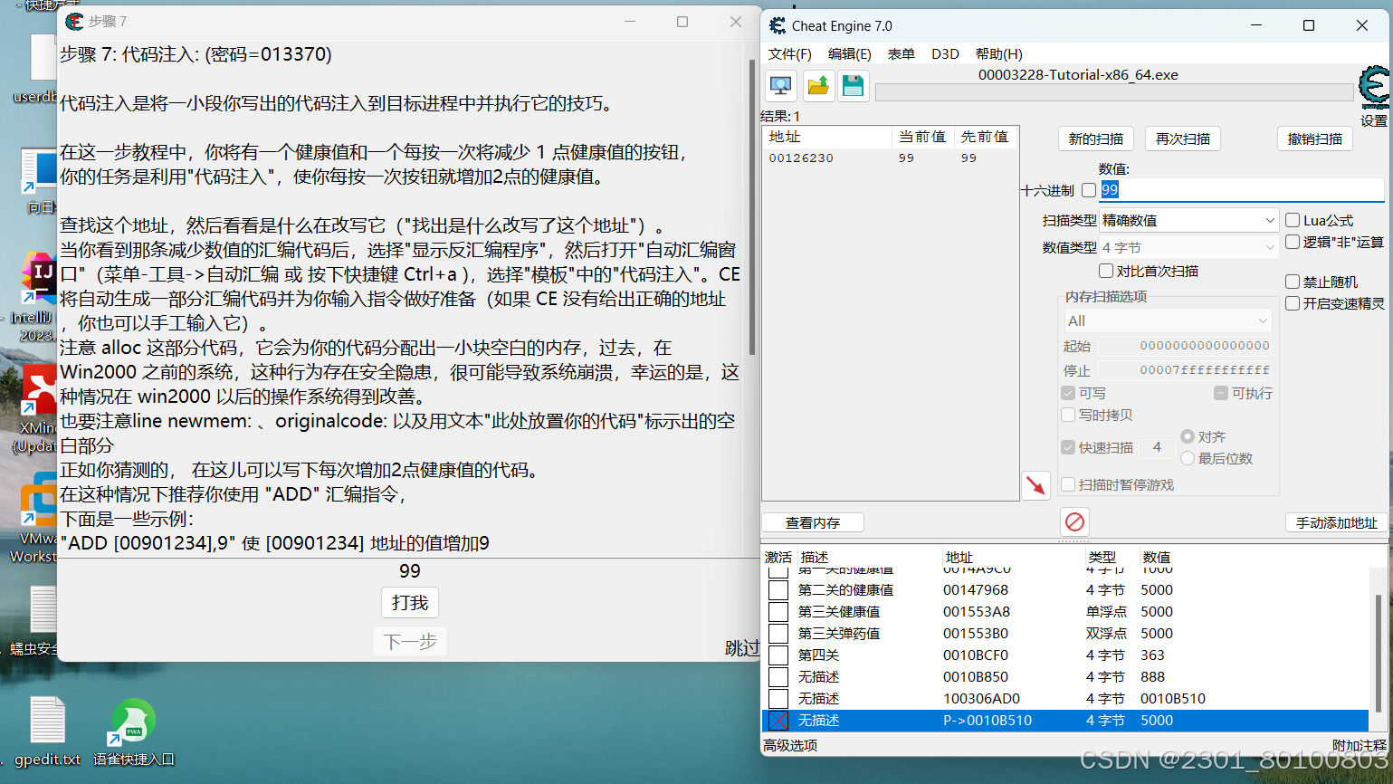Click the red arrow add-to-list icon

click(x=1036, y=485)
